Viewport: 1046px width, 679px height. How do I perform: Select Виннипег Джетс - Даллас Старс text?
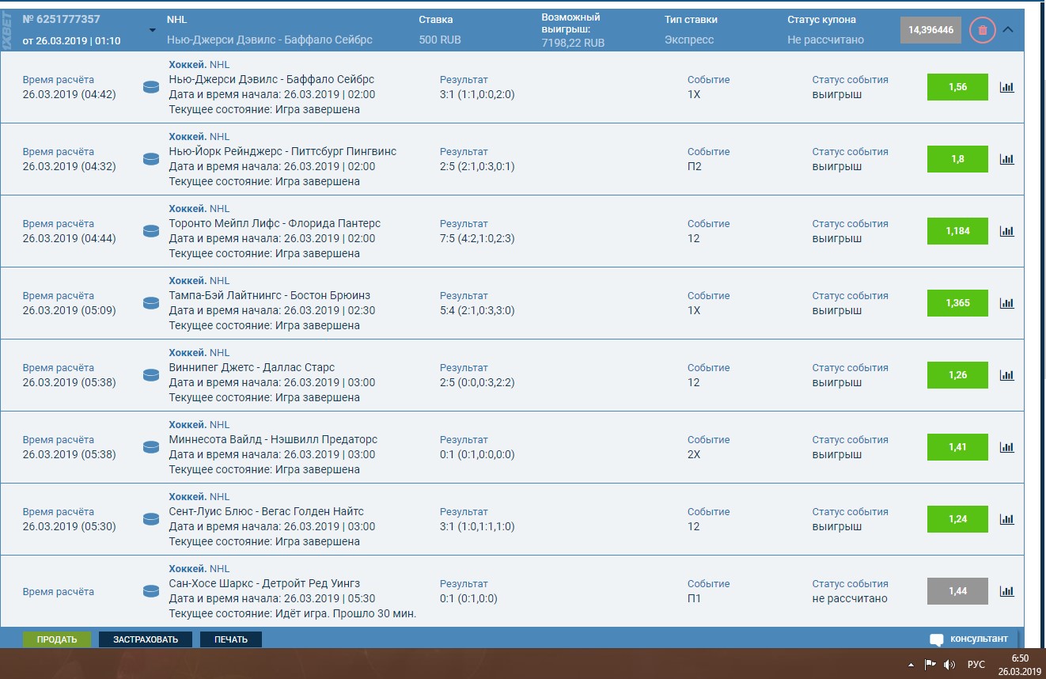[252, 367]
